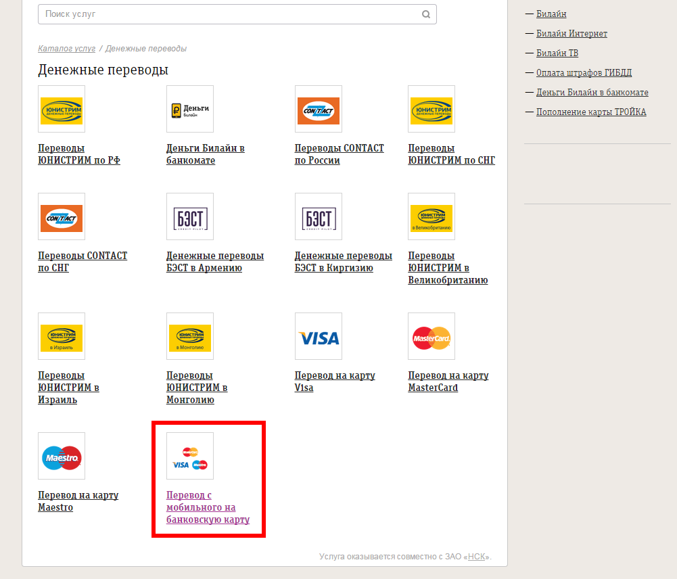The image size is (677, 579).
Task: Select Билайн ТВ sidebar link
Action: (557, 53)
